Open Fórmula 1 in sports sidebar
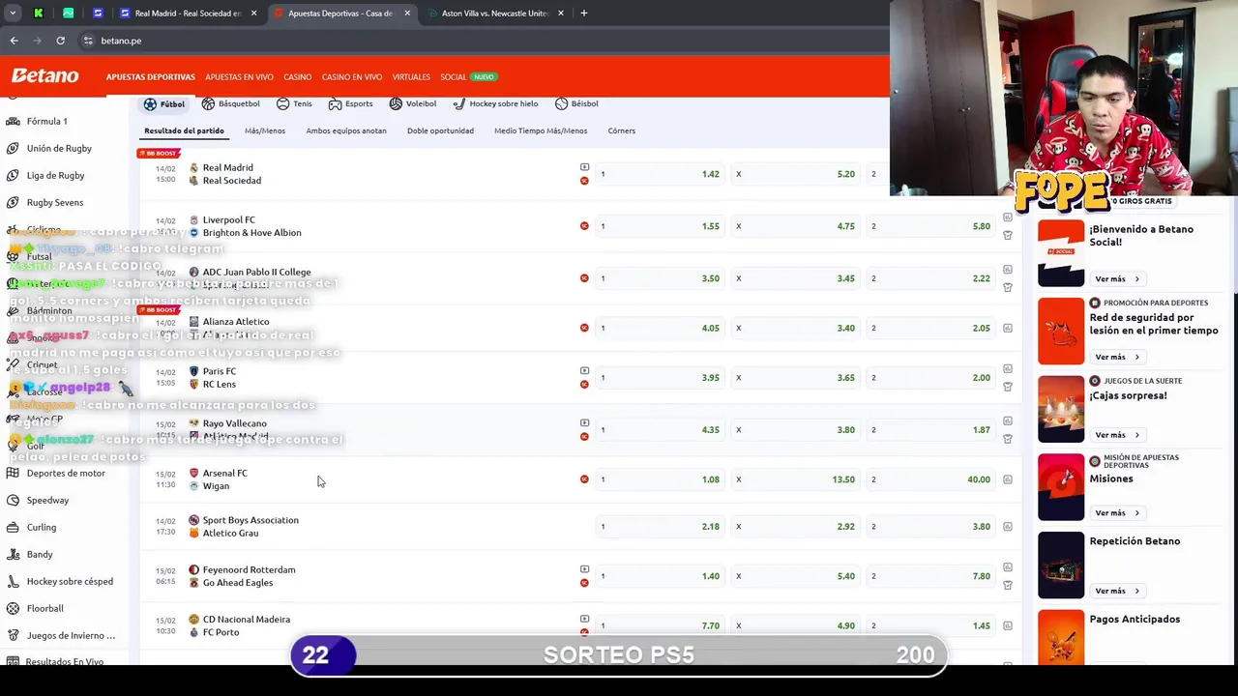 tap(46, 121)
